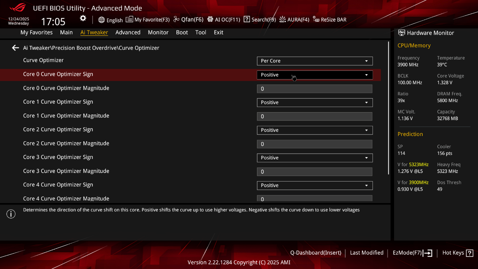Click the Hardware Monitor icon

click(401, 33)
